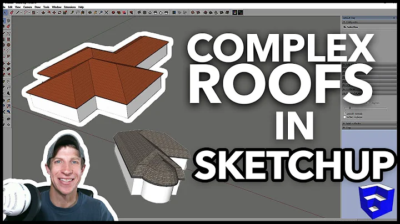400x224 pixels.
Task: Collapse the Soften Edges panel arrow
Action: (344, 93)
